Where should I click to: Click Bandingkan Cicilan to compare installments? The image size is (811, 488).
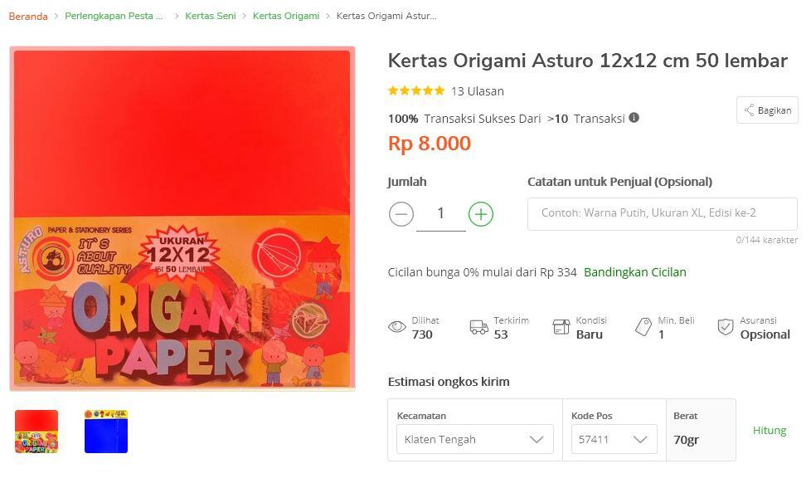click(635, 271)
